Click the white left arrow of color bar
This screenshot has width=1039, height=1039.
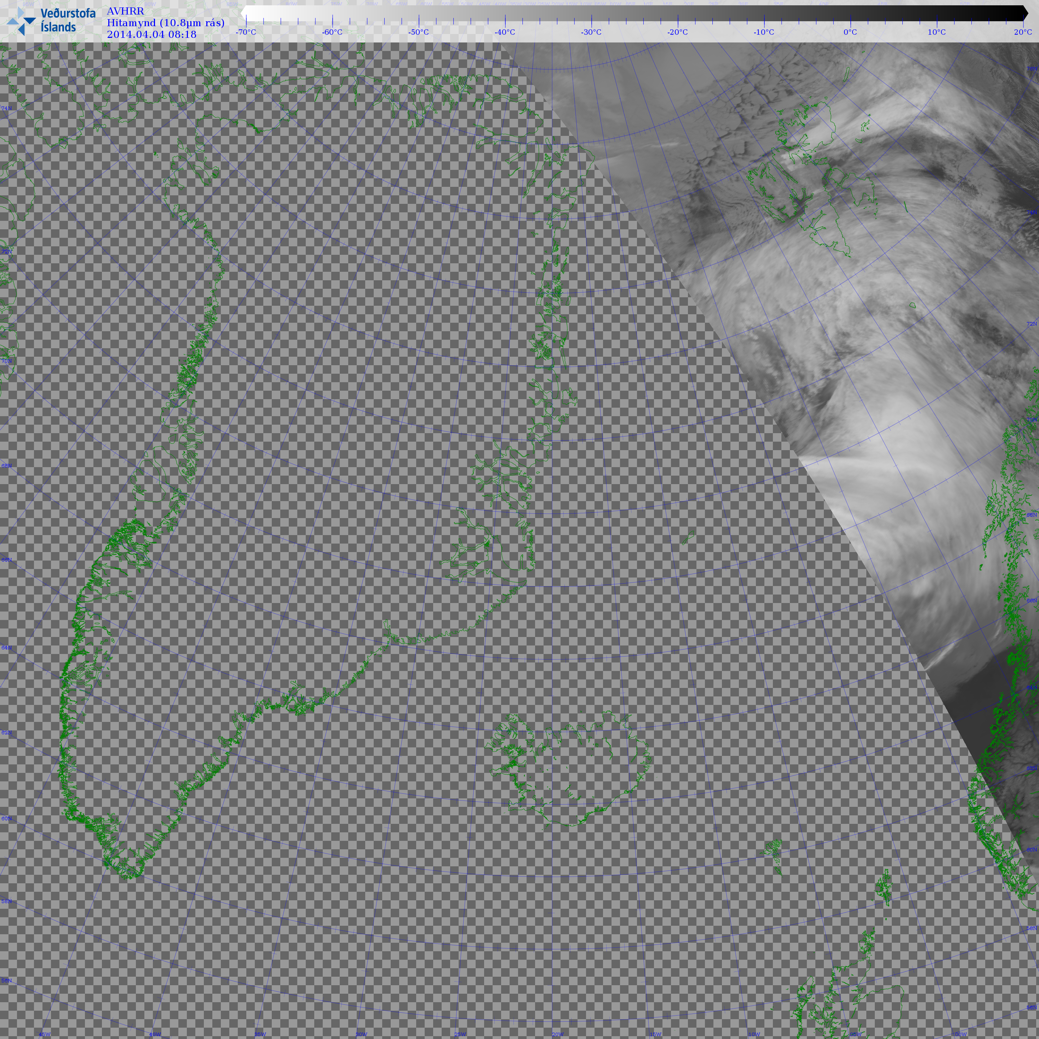243,13
